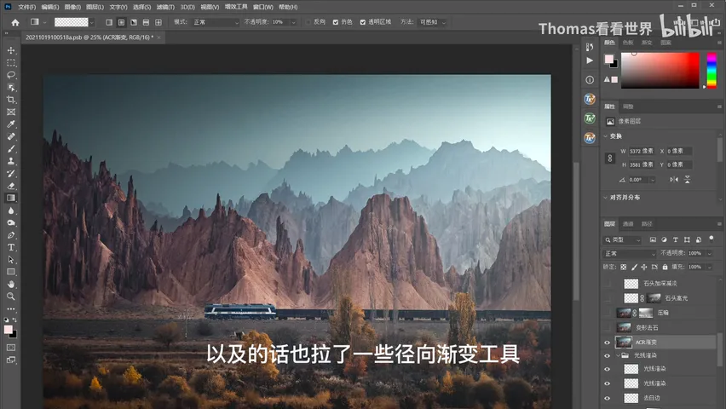The height and width of the screenshot is (409, 726).
Task: Choose linear gradient type button
Action: (109, 22)
